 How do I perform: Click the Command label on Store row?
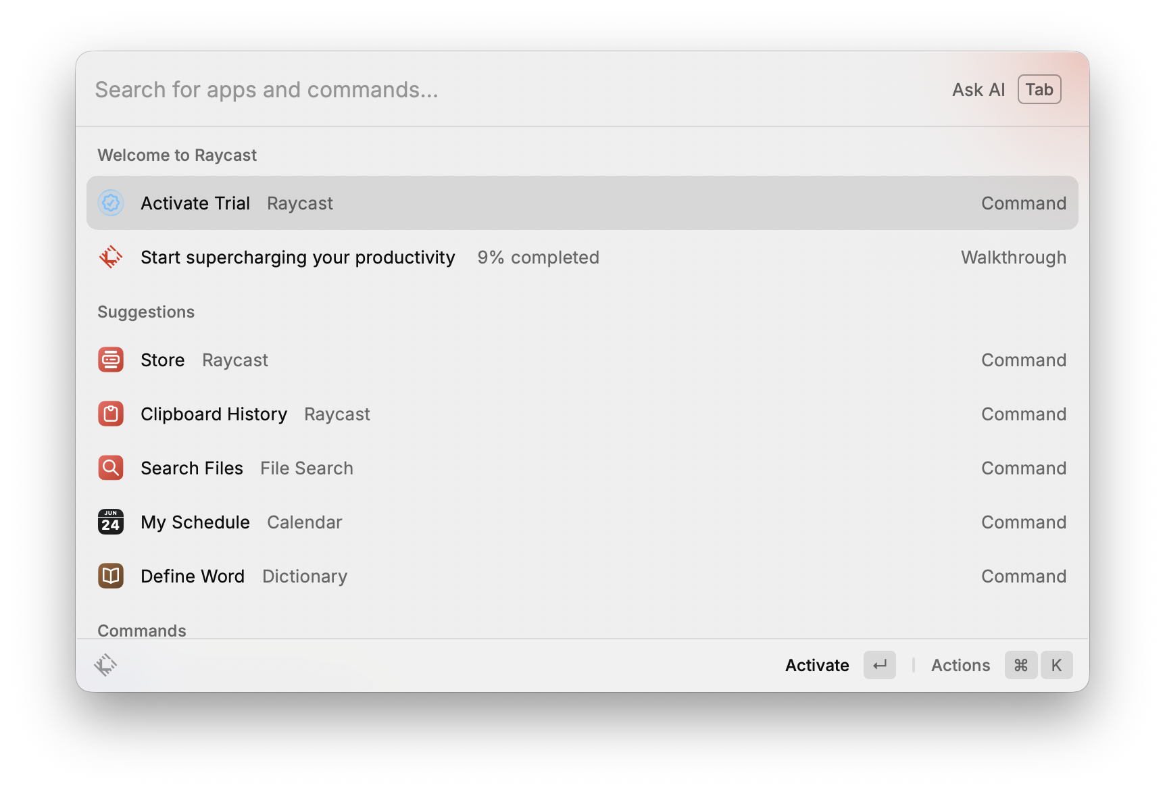pyautogui.click(x=1024, y=360)
